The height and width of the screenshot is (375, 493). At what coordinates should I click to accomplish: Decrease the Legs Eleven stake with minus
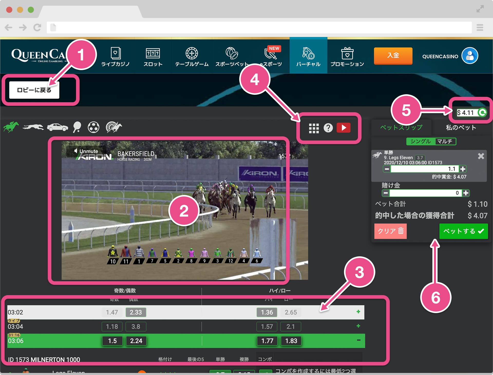(x=387, y=169)
